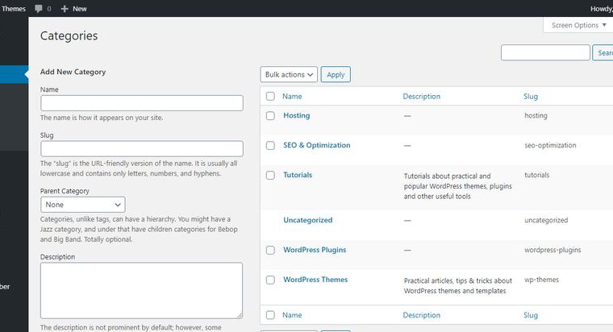The width and height of the screenshot is (613, 332).
Task: Select the SEO & Optimization checkbox
Action: (x=270, y=145)
